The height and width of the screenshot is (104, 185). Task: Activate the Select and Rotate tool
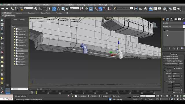pos(58,9)
